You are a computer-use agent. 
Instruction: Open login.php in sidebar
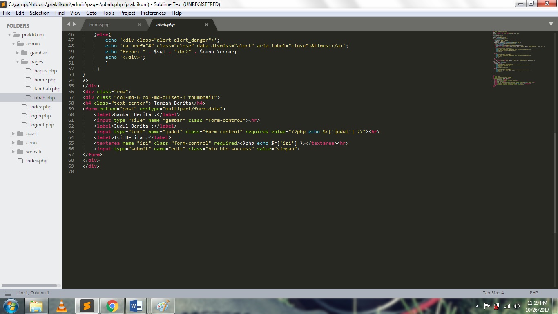point(40,116)
